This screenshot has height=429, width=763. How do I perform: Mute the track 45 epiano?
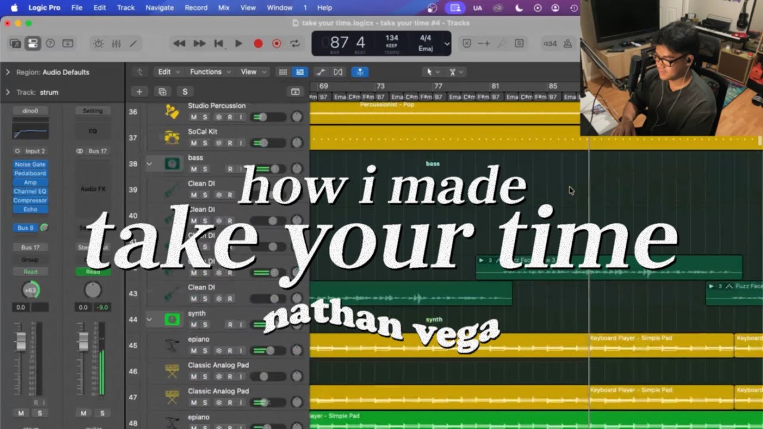[194, 351]
